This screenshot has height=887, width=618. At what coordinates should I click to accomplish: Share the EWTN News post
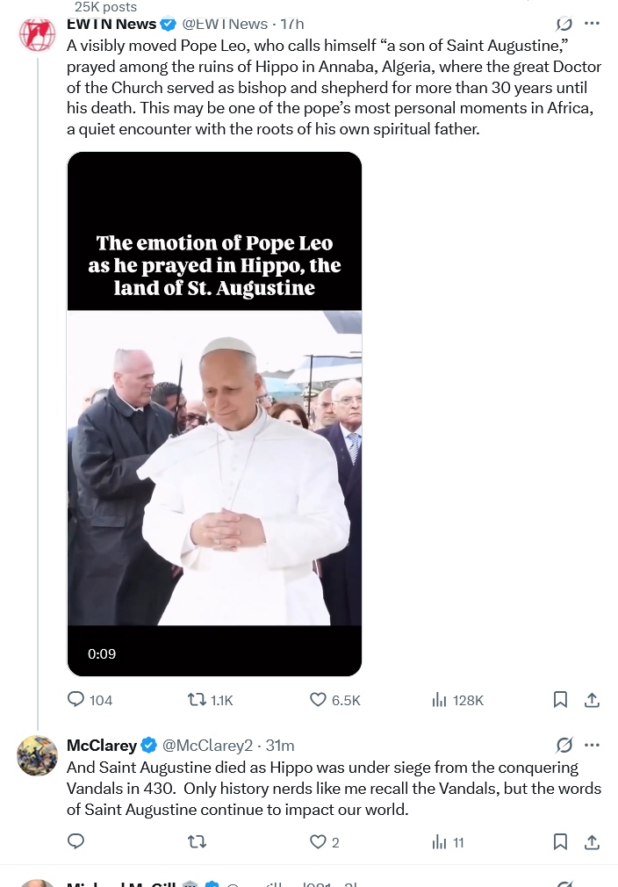click(x=592, y=700)
